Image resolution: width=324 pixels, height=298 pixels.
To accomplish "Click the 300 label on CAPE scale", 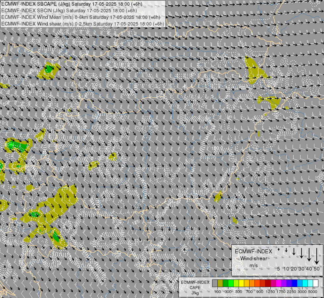I will point(228,292).
